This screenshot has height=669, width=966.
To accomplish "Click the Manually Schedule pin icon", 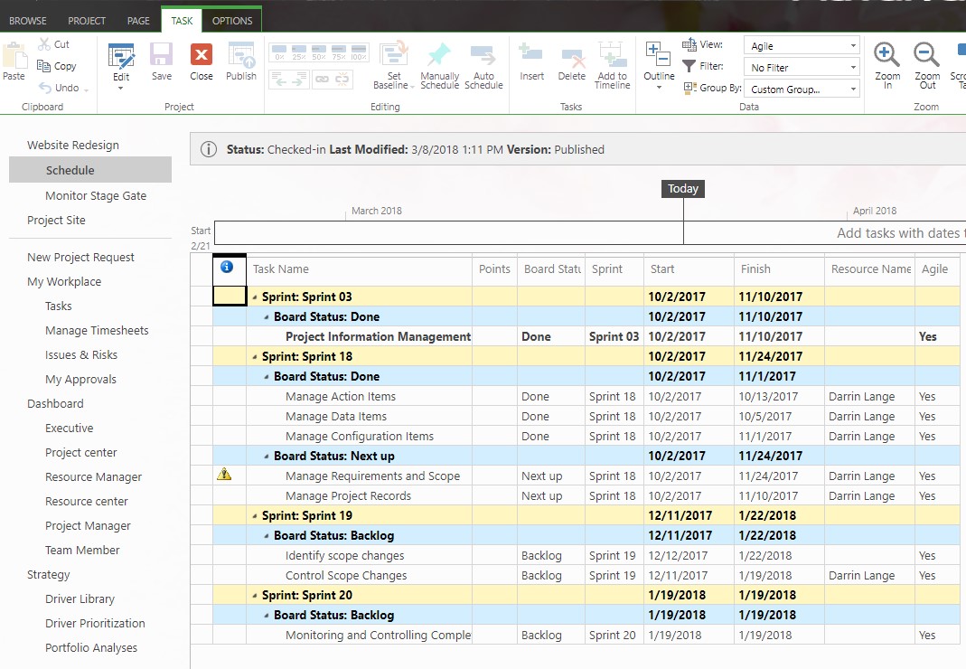I will tap(439, 54).
